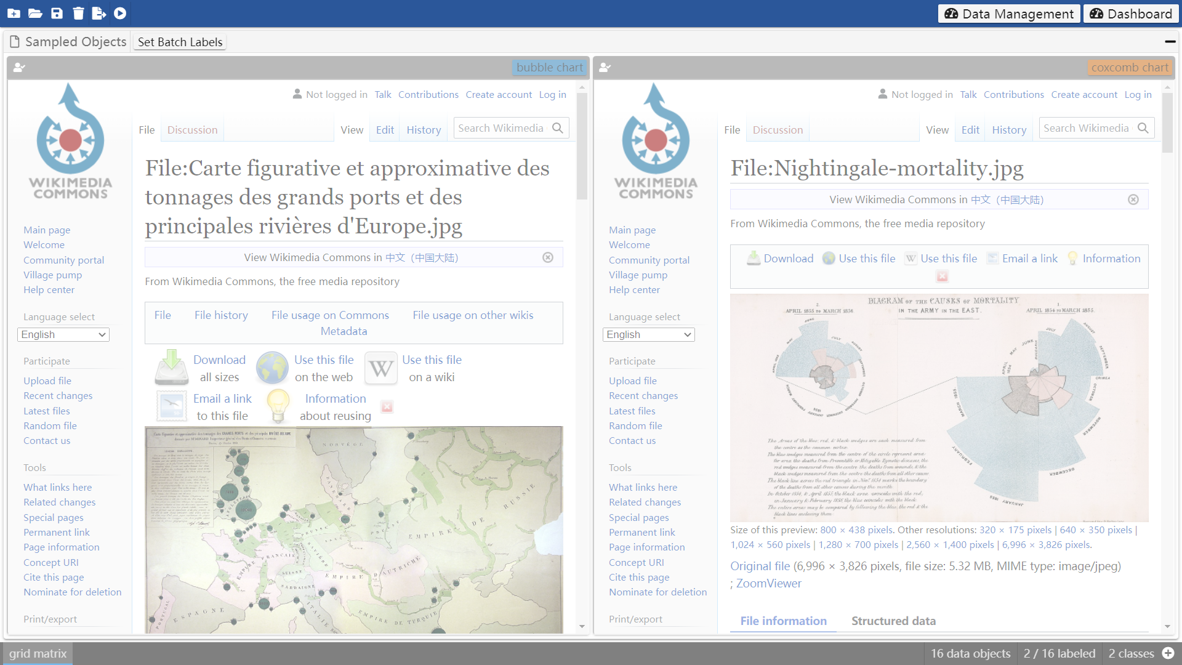Viewport: 1182px width, 665px height.
Task: Click Download icon in right card toolbar
Action: [x=754, y=259]
